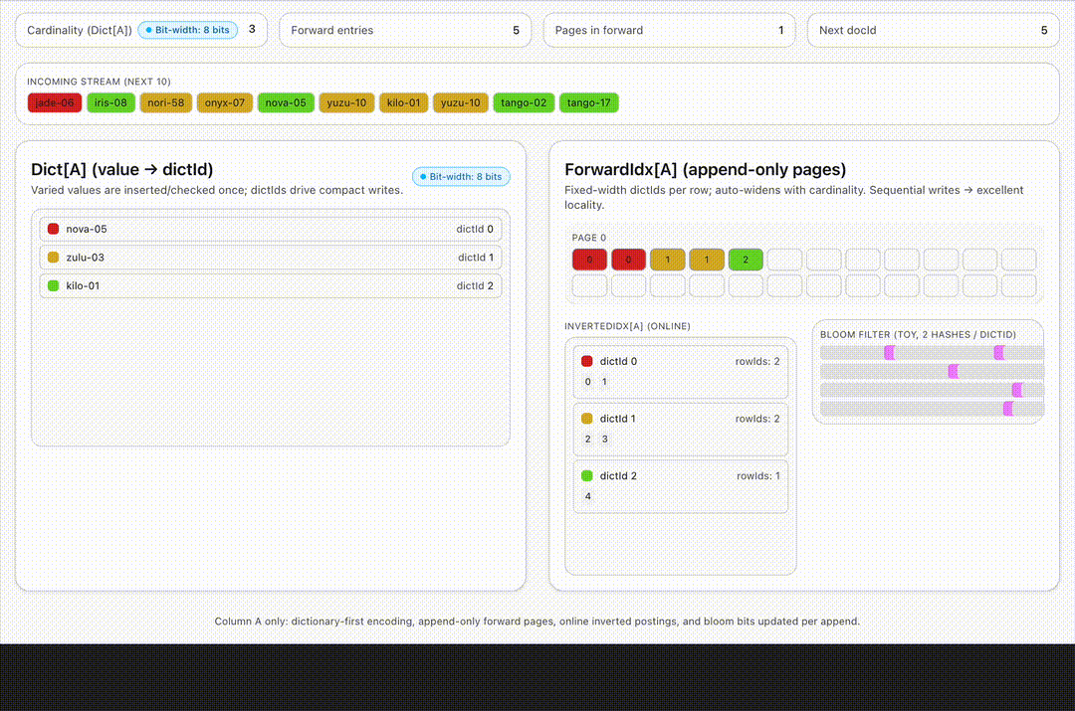Click Bit-width badge in the Dict[A] panel
This screenshot has width=1075, height=711.
click(x=461, y=177)
